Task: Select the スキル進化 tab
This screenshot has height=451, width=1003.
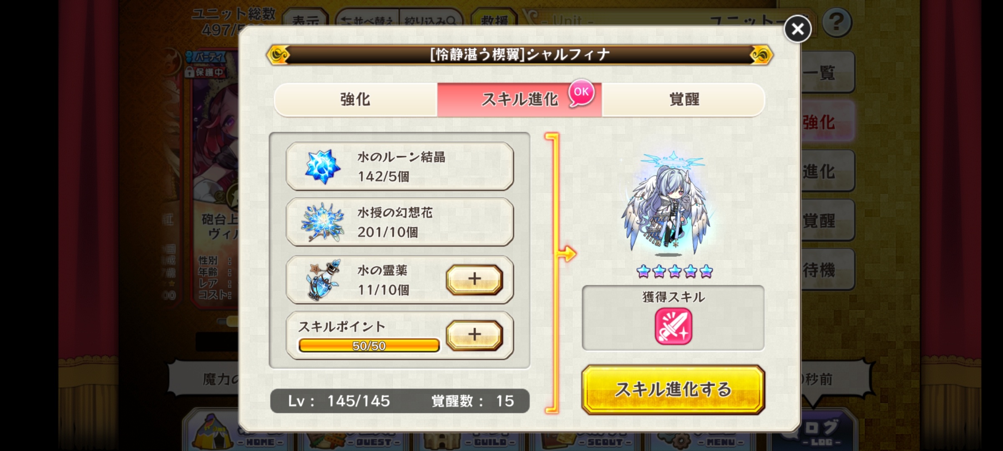Action: [519, 99]
